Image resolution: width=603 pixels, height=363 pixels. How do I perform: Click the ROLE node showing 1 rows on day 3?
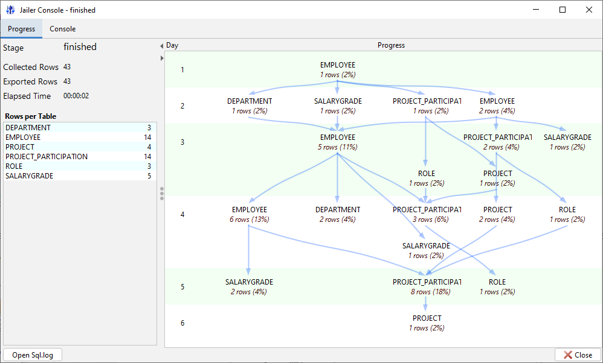tap(426, 178)
